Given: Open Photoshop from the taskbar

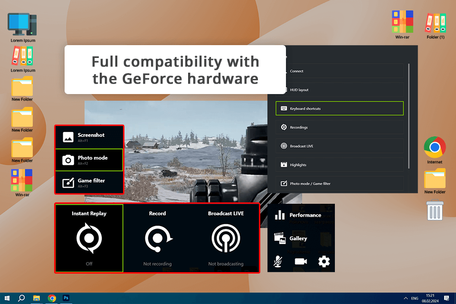Looking at the screenshot, I should pos(66,298).
